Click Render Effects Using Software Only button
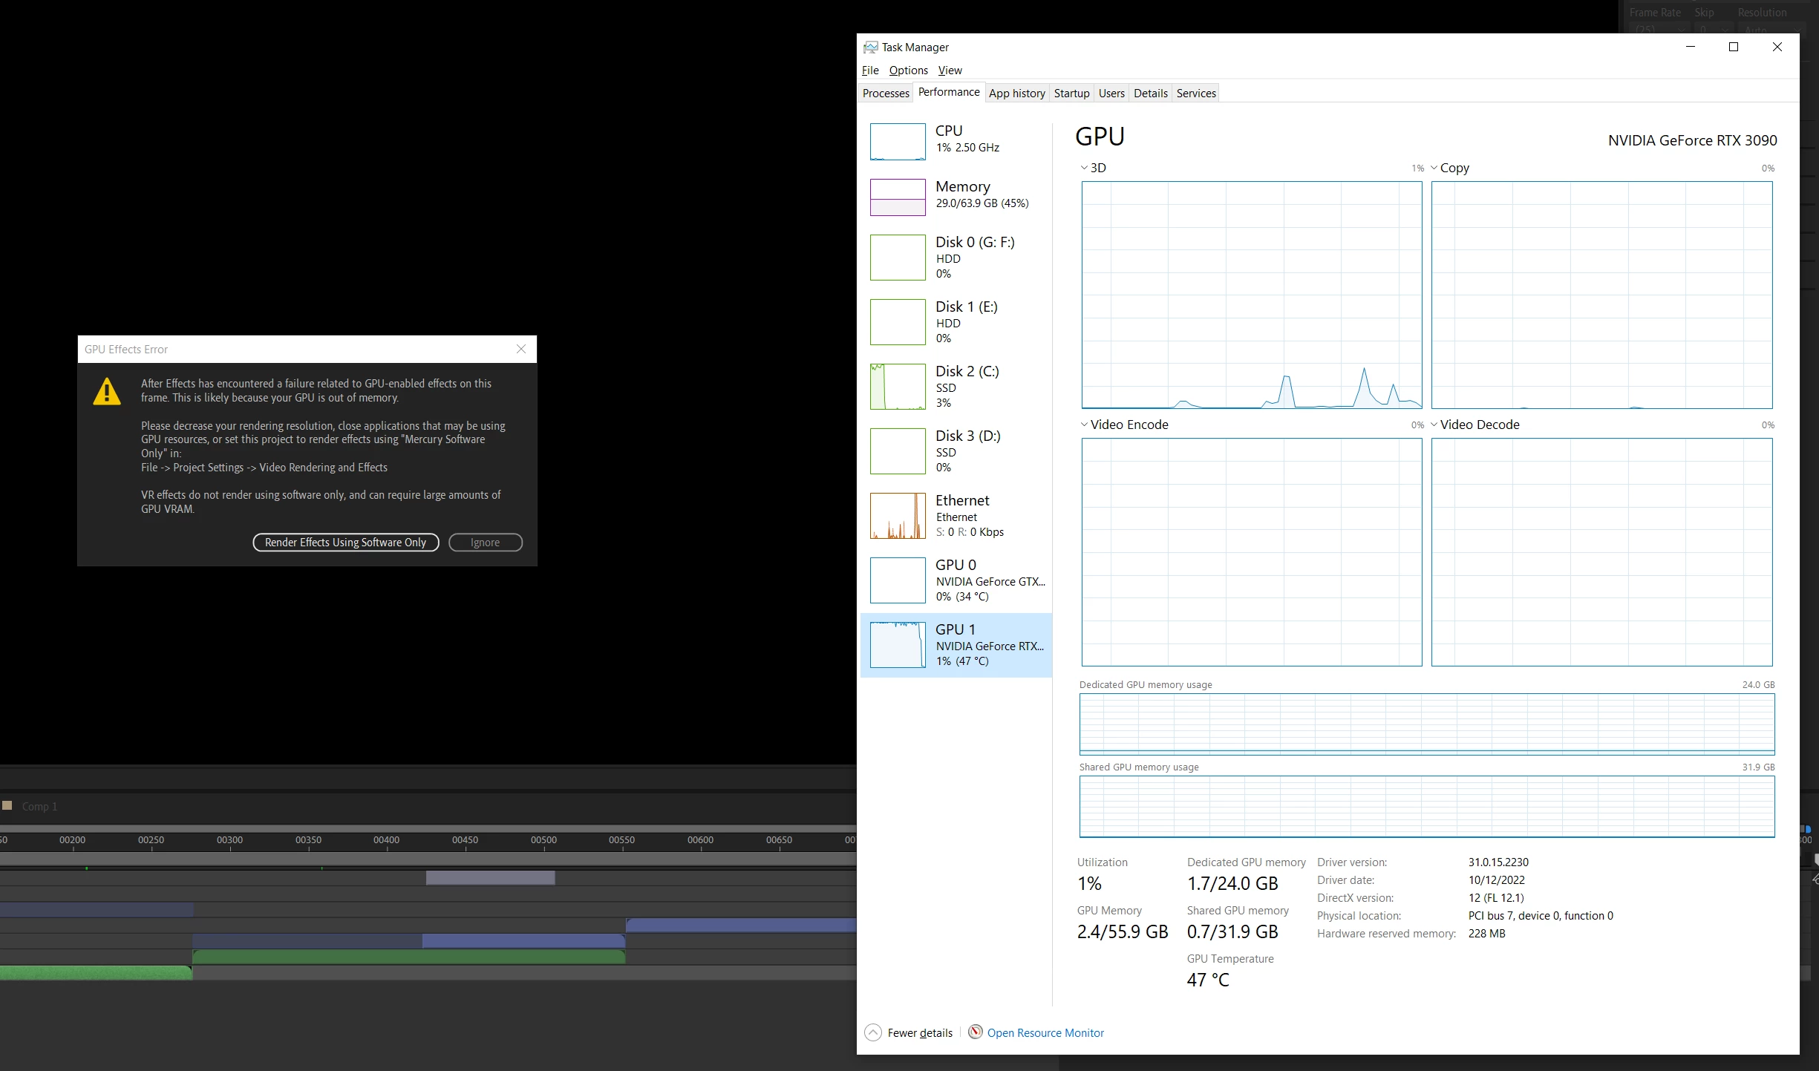This screenshot has height=1071, width=1819. pyautogui.click(x=345, y=543)
